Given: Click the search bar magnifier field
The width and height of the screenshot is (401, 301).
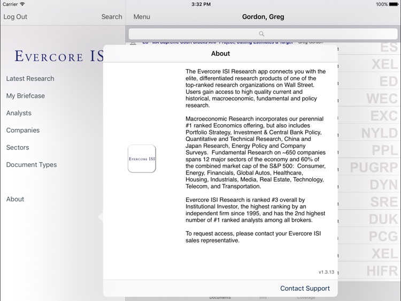Looking at the screenshot, I should [x=263, y=34].
